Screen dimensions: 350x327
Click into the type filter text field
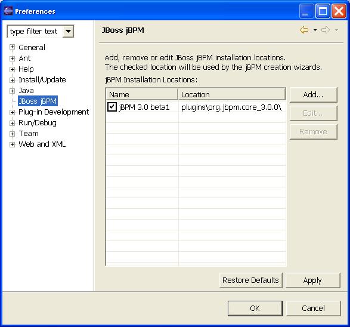click(x=36, y=31)
